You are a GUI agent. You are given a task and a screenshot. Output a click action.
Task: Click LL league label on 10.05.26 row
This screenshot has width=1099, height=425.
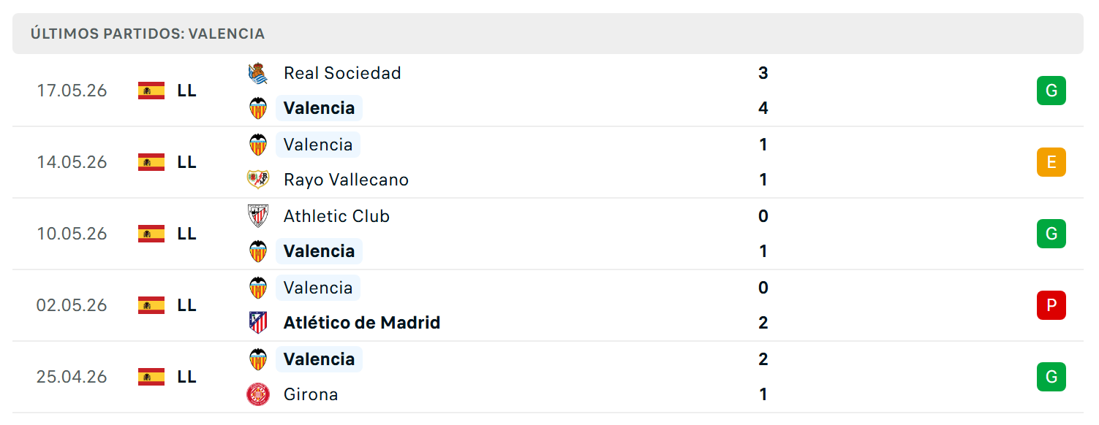pyautogui.click(x=186, y=234)
